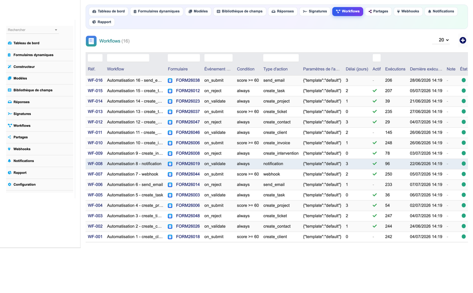Screen dimensions: 473x293
Task: Open workflow link WF-016
Action: (95, 80)
